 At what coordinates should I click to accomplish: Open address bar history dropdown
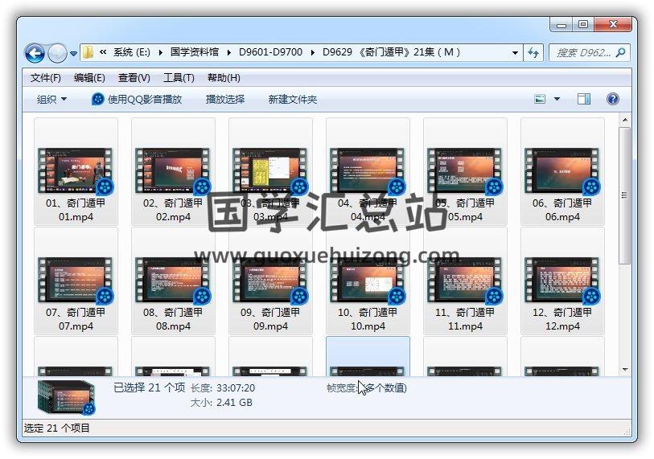coord(515,53)
